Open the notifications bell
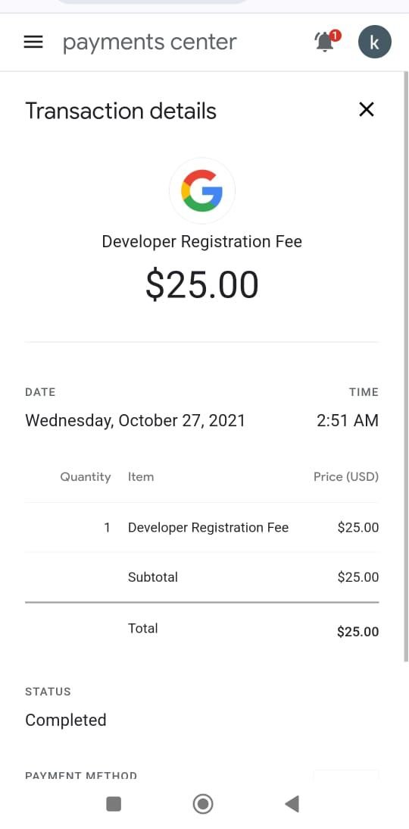The height and width of the screenshot is (829, 409). point(326,41)
